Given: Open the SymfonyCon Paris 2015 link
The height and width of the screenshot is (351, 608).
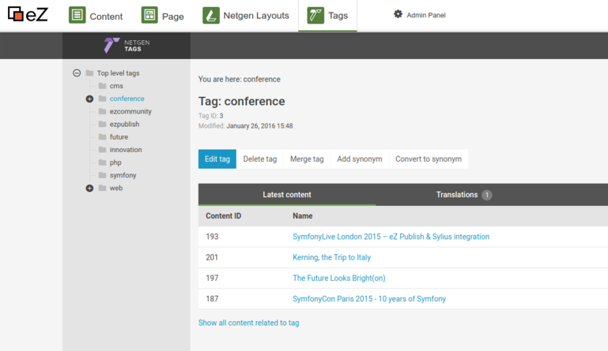Looking at the screenshot, I should click(369, 299).
